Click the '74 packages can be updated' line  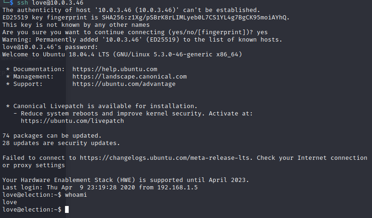point(52,136)
